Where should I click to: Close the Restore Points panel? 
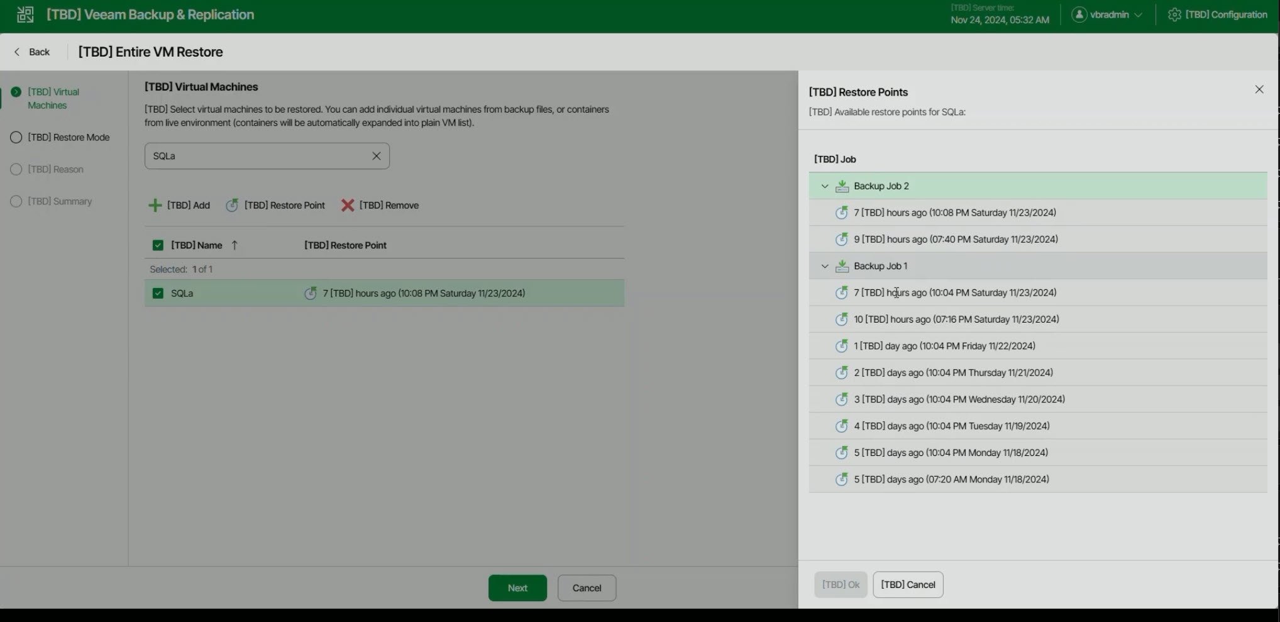[x=1259, y=89]
